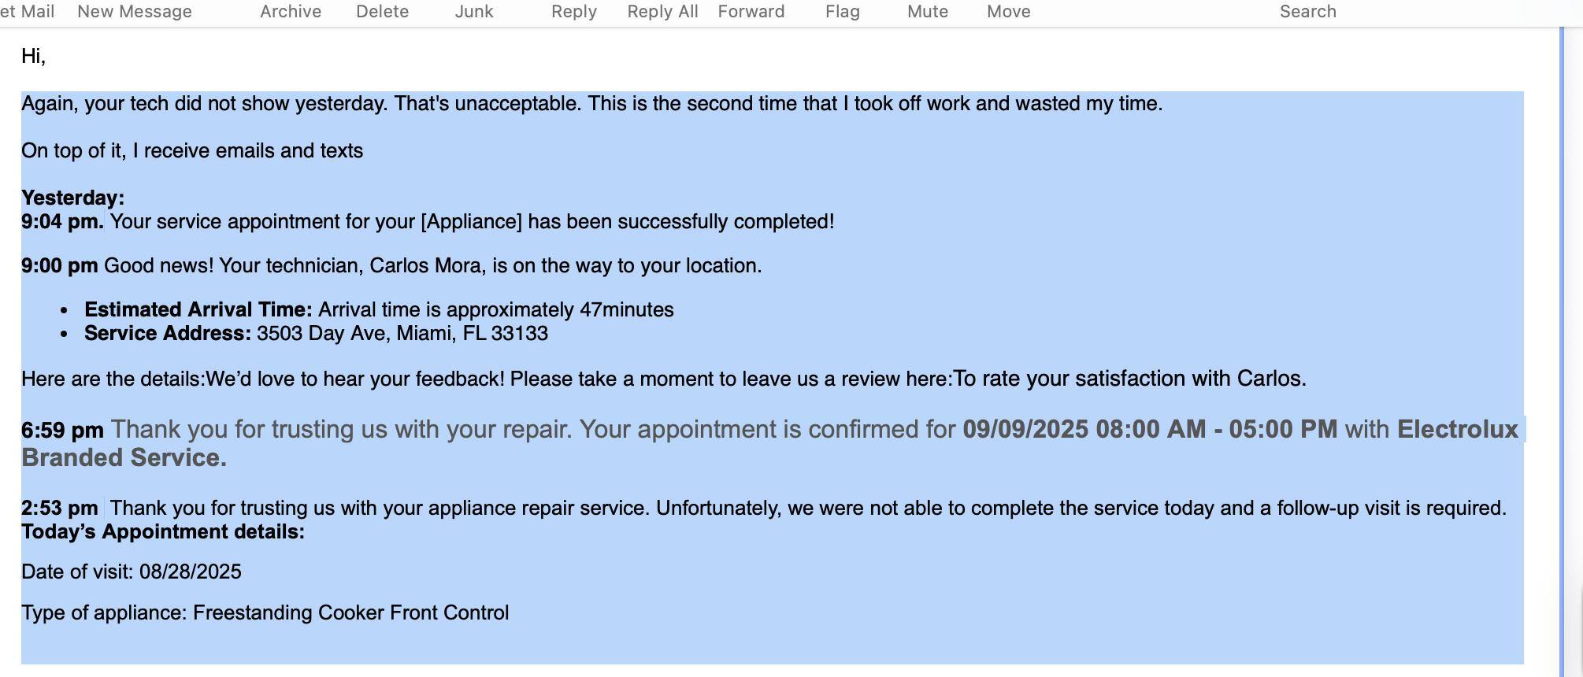This screenshot has height=677, width=1583.
Task: Click Get Mail to check for new messages
Action: click(27, 11)
